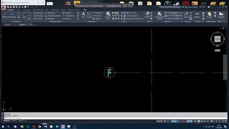Click the Растянуть (Stretch) tool

[x=38, y=19]
